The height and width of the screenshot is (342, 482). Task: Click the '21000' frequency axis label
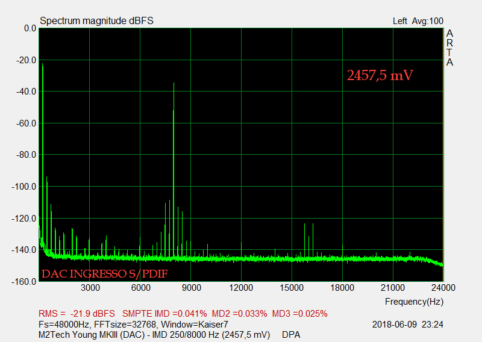pos(393,288)
